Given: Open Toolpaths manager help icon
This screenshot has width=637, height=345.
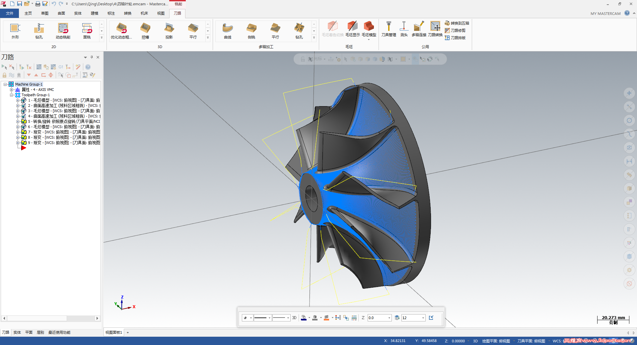Looking at the screenshot, I should 88,67.
